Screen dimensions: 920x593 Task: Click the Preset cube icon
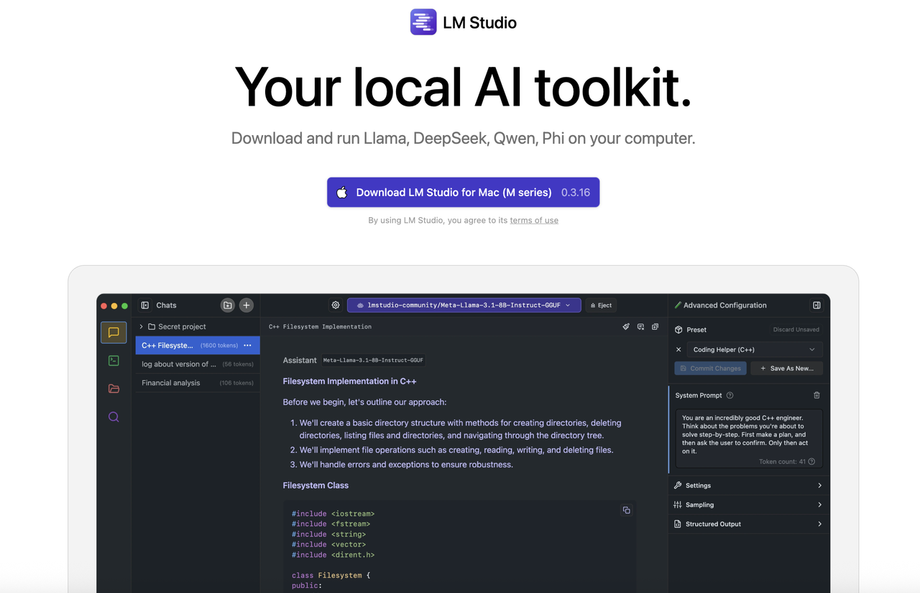click(678, 330)
